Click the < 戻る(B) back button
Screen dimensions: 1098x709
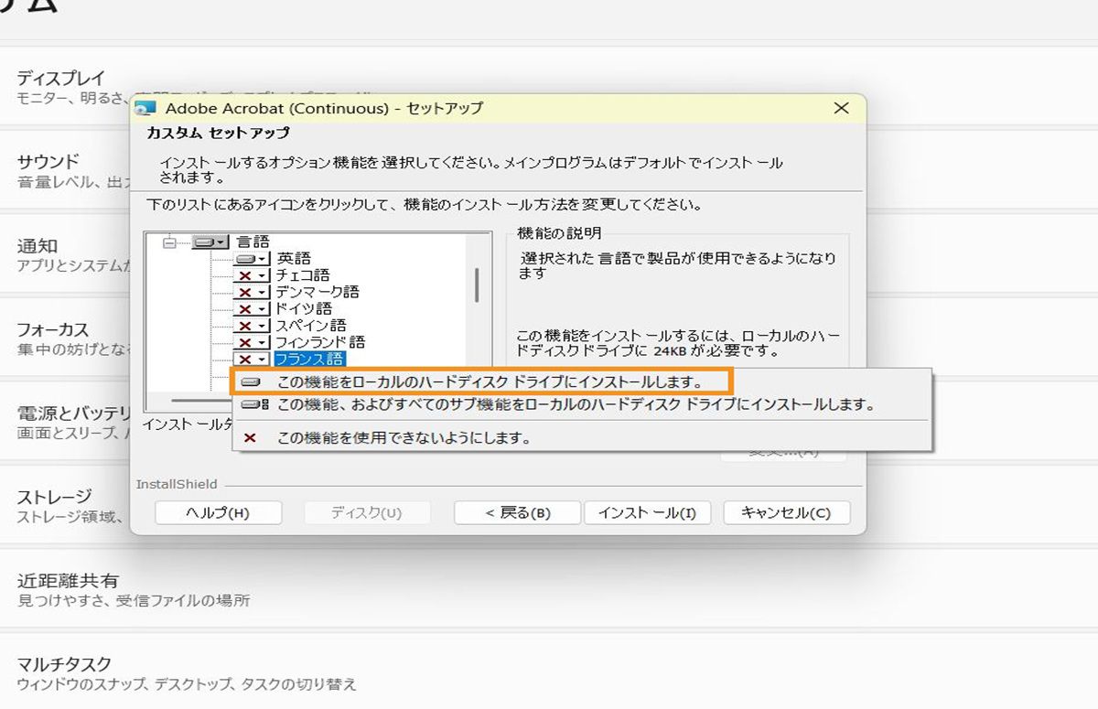pyautogui.click(x=518, y=513)
